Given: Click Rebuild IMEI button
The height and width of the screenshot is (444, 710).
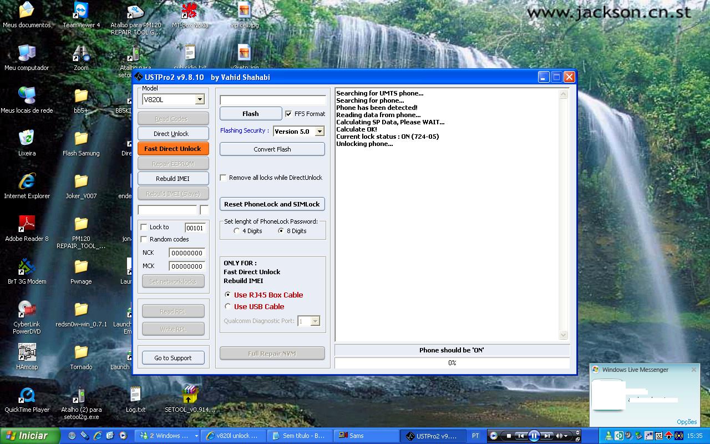Looking at the screenshot, I should [x=173, y=179].
